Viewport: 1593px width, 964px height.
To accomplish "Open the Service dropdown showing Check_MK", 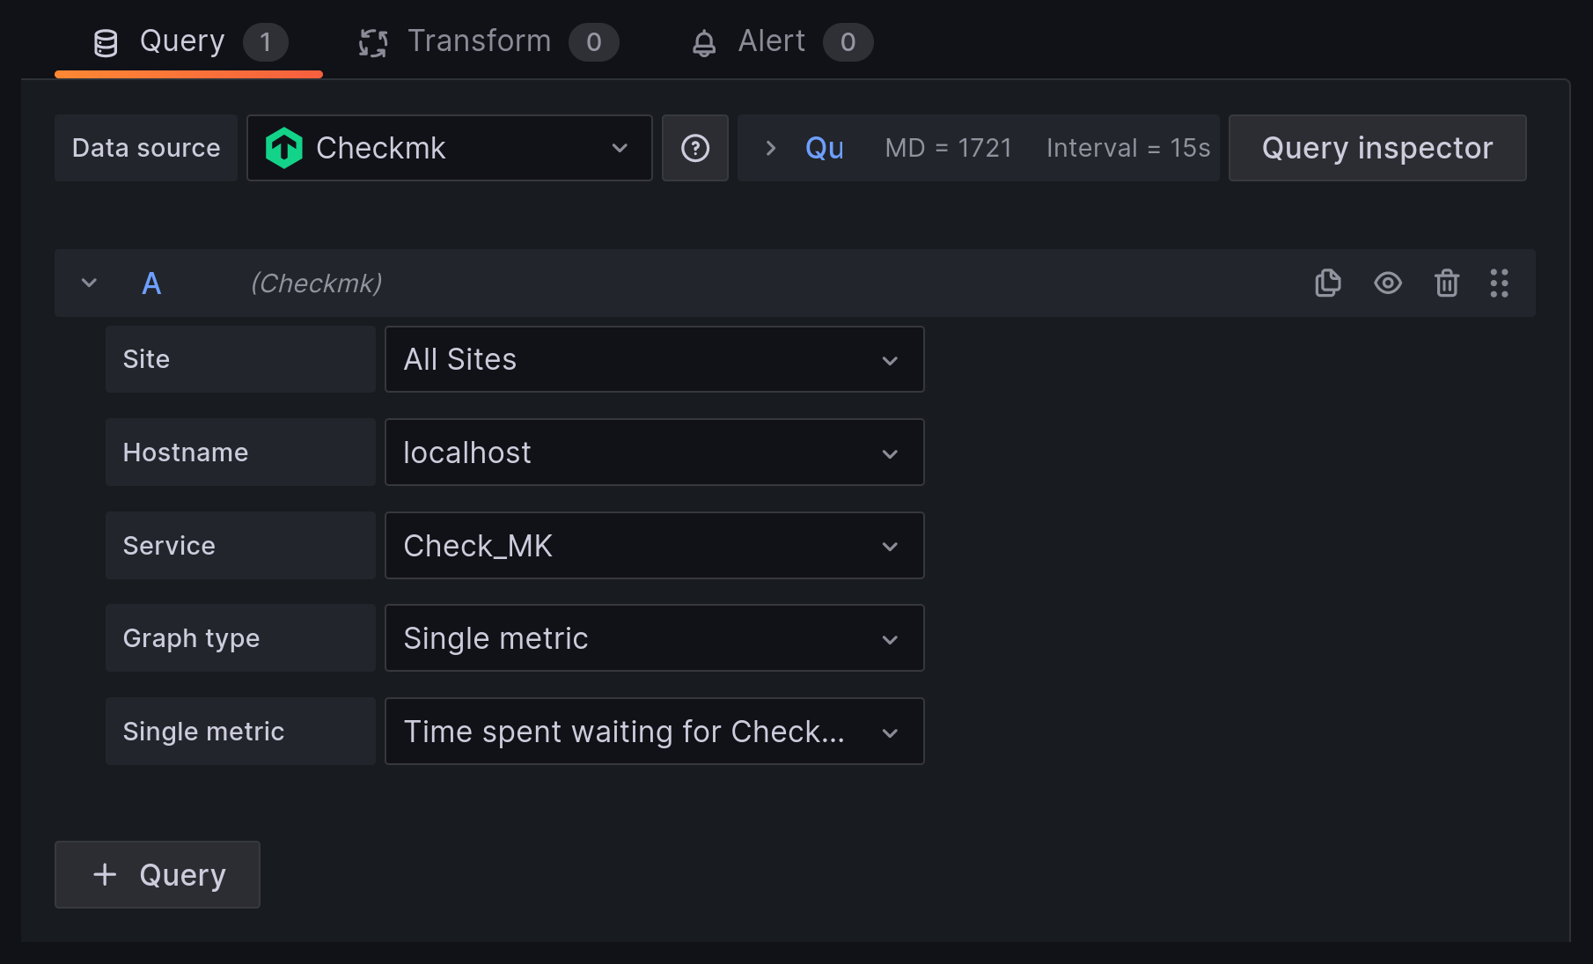I will point(654,546).
